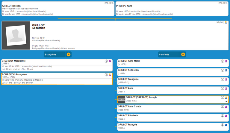Add a spouse with the conjoints plus icon

(x=69, y=54)
